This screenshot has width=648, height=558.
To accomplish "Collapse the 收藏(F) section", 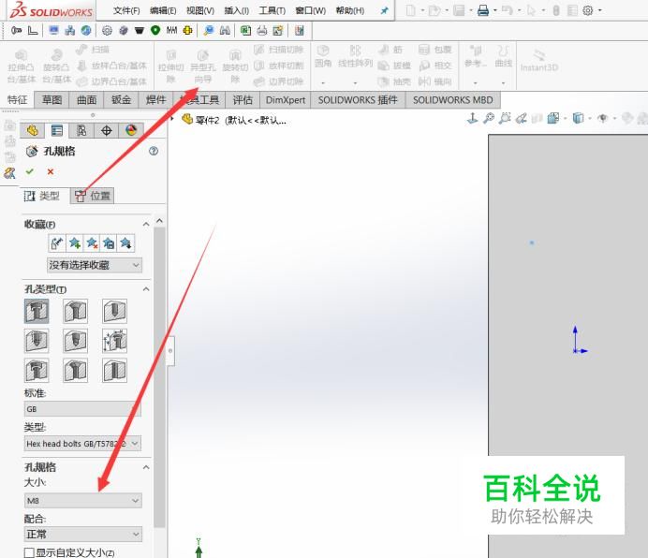I will tap(146, 224).
